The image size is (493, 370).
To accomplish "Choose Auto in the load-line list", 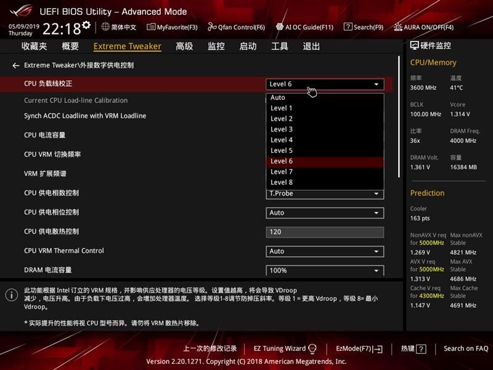I will point(325,97).
